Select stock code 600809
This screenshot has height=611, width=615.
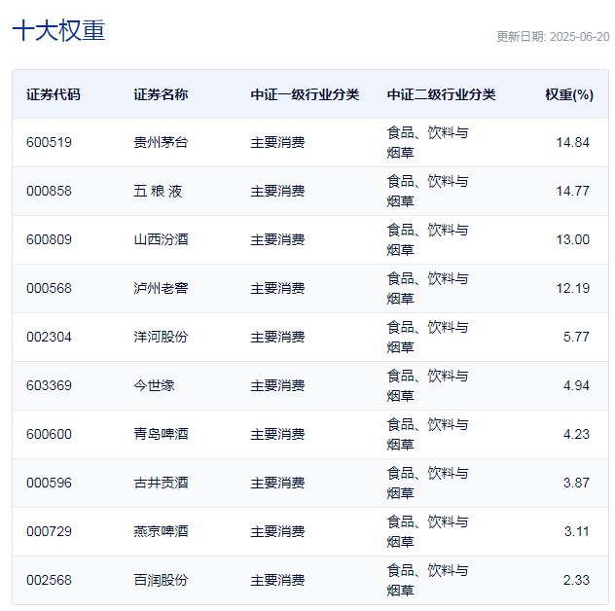pyautogui.click(x=49, y=239)
